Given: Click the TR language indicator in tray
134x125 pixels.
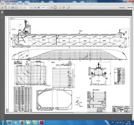Looking at the screenshot, I should (x=113, y=122).
